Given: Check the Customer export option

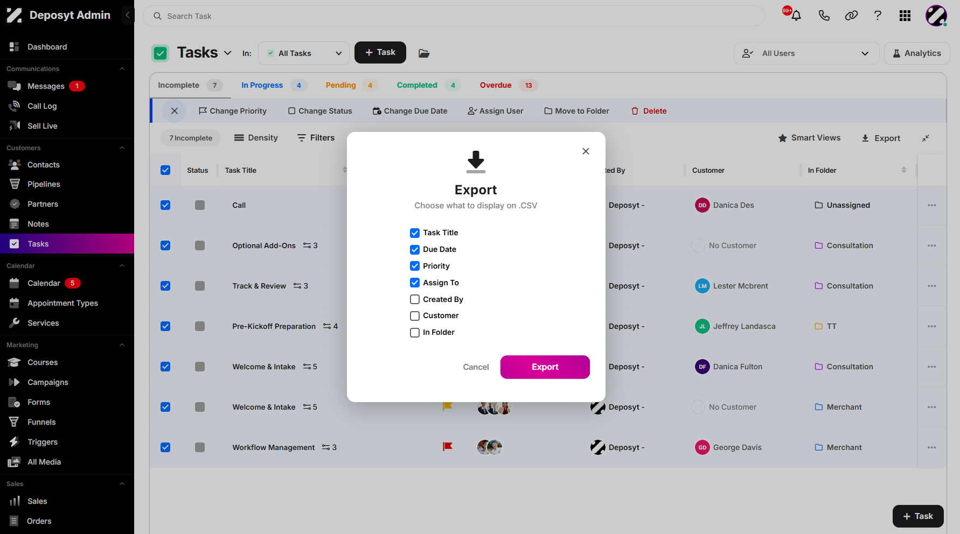Looking at the screenshot, I should point(415,315).
